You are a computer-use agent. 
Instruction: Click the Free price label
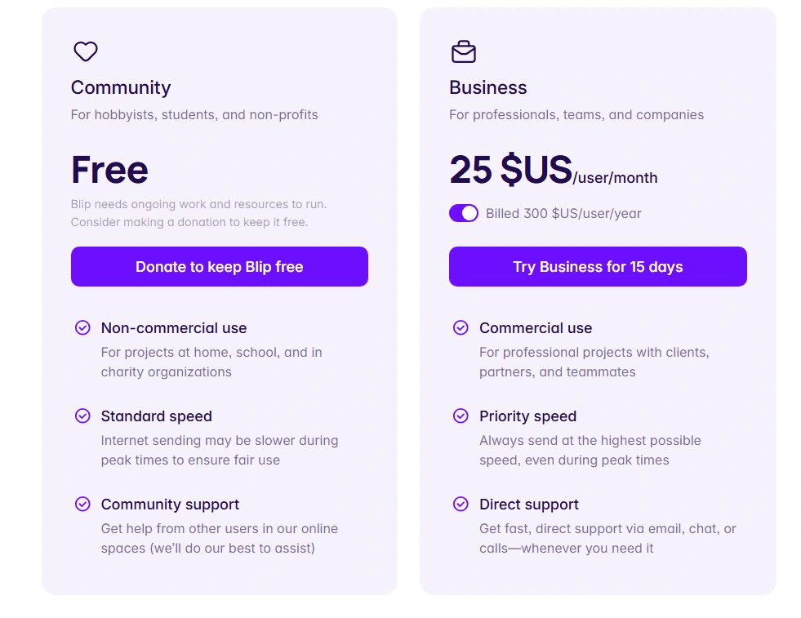point(109,170)
